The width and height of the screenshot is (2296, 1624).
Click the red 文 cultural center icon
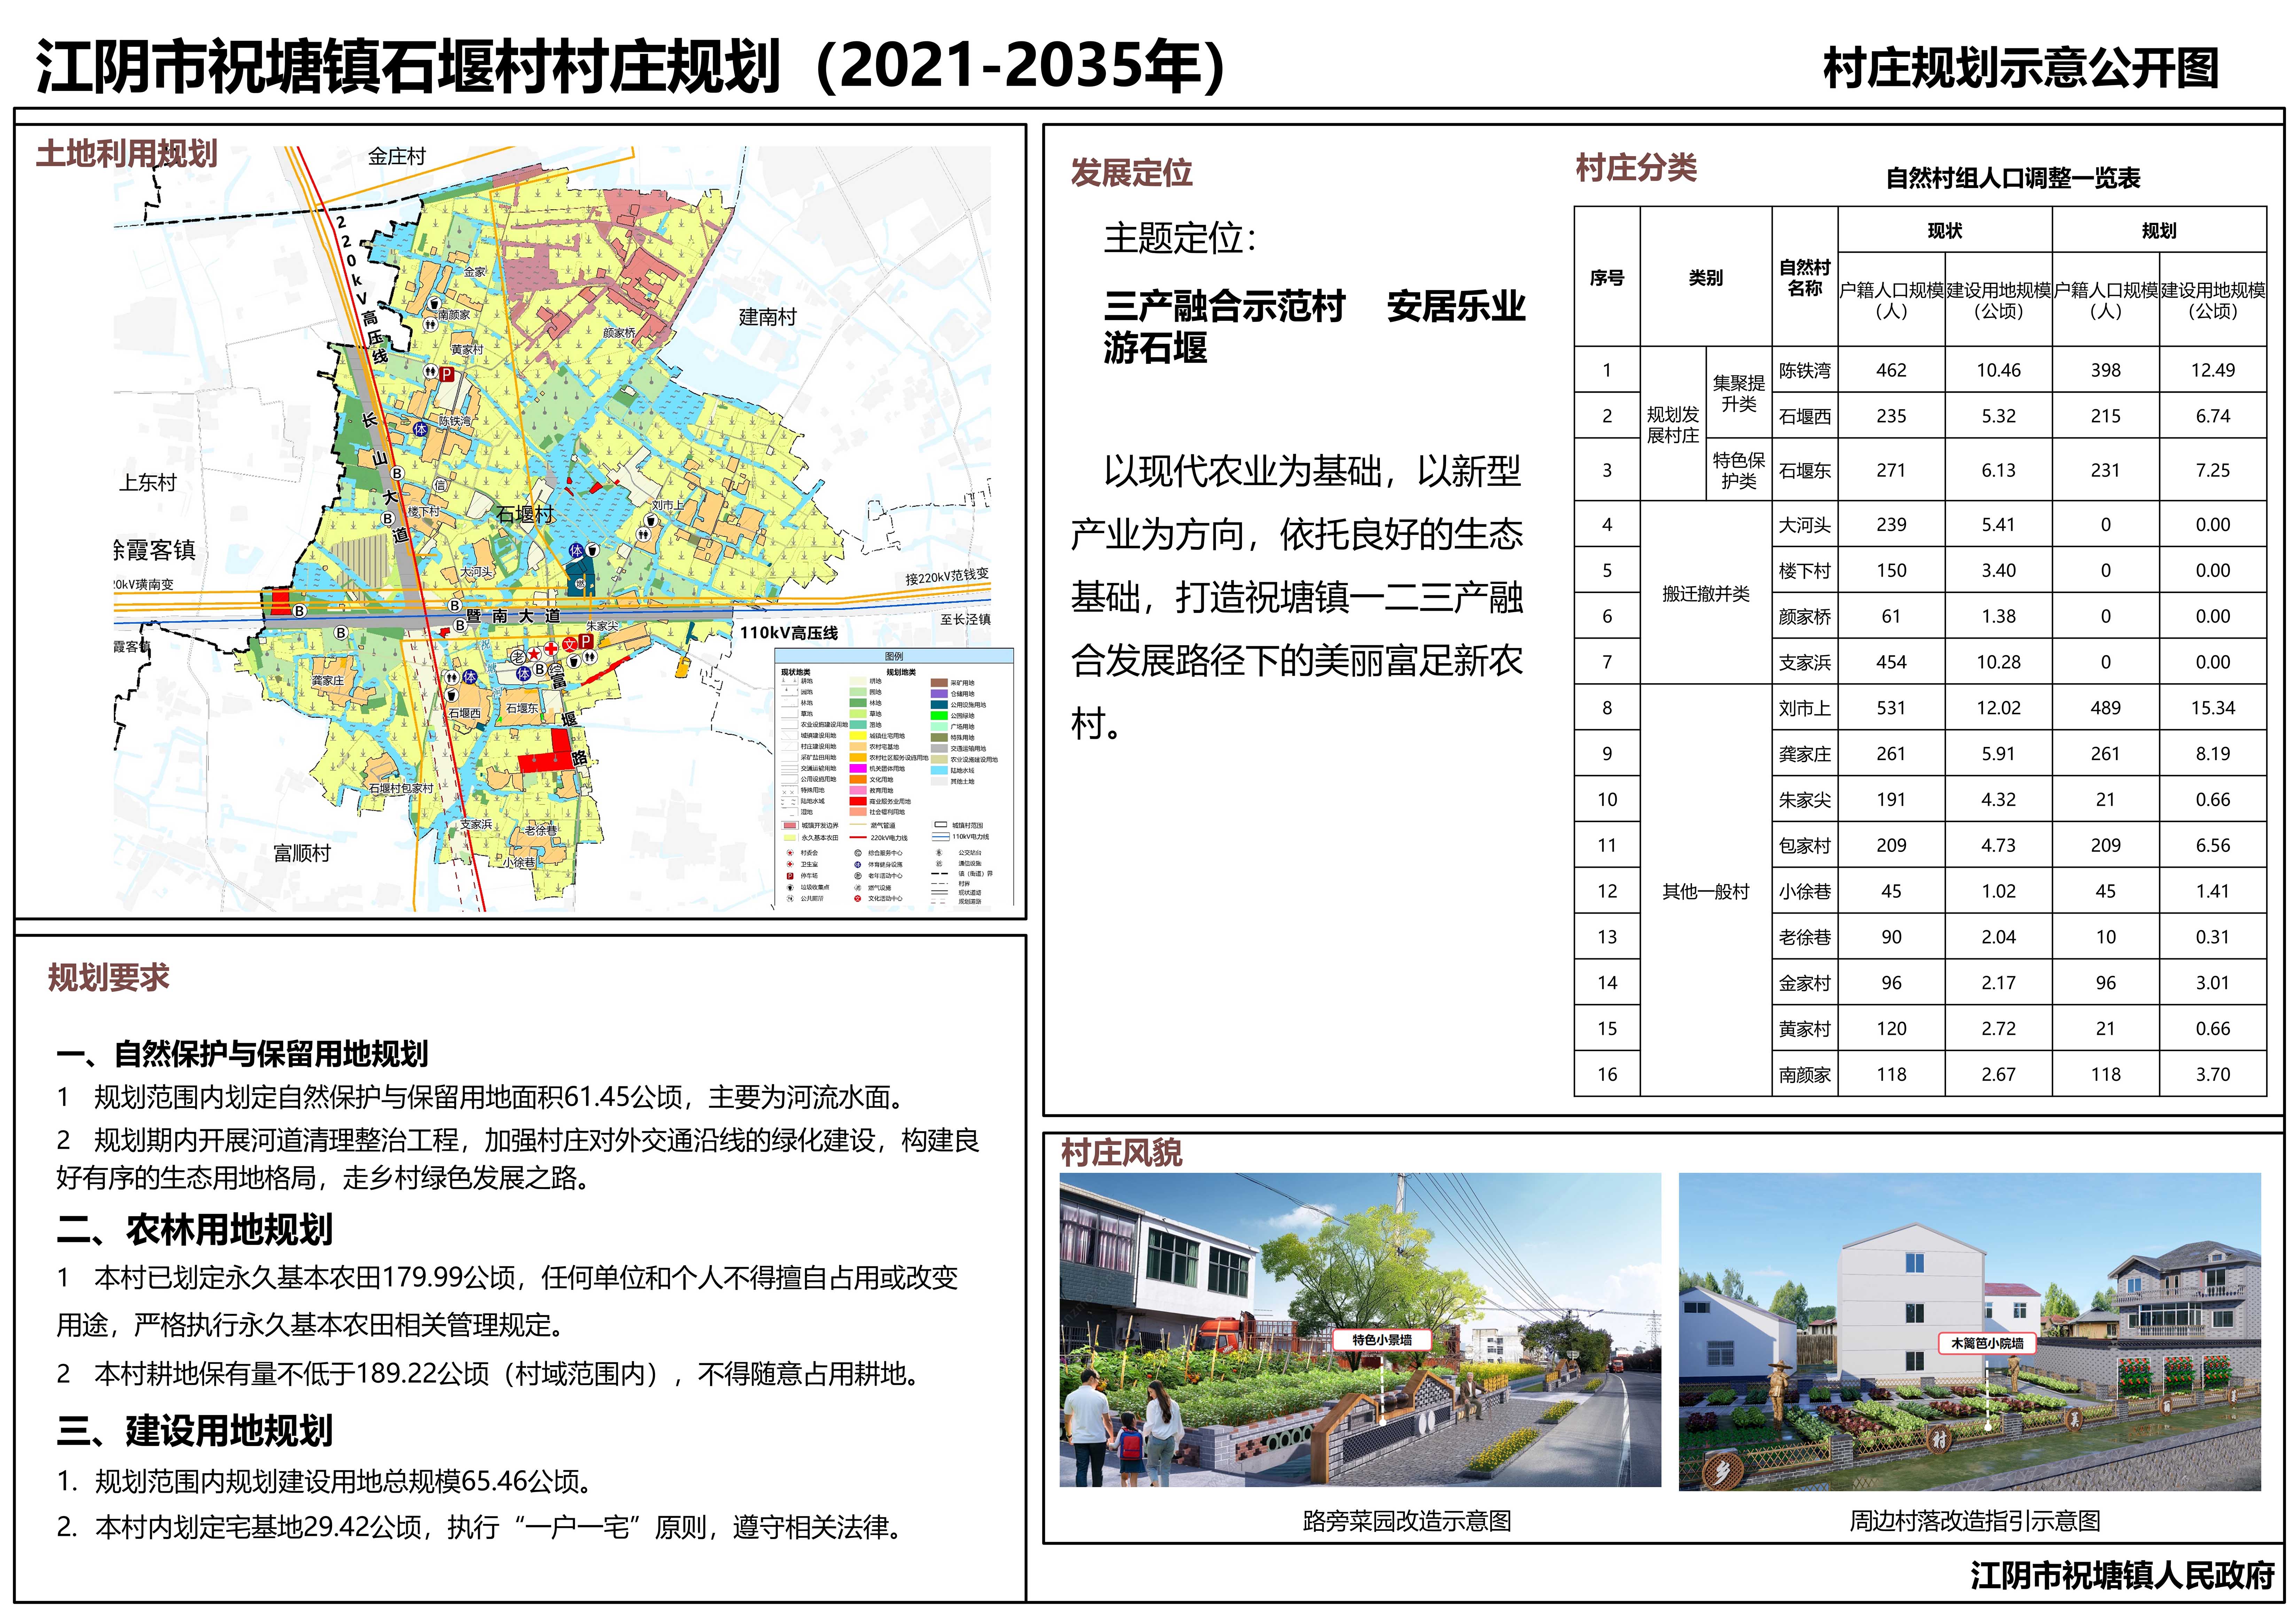[570, 644]
